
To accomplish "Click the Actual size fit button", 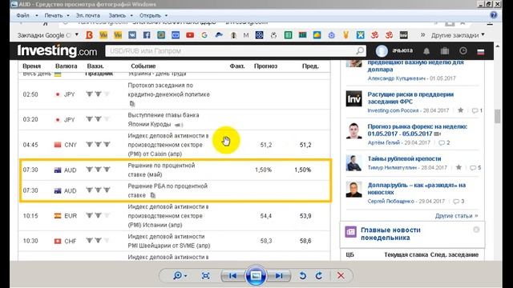I will pos(205,276).
